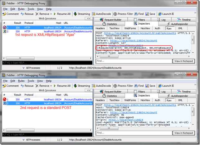Viewport: 200px width, 145px height.
Task: Select TextView inspector tab in top window
Action: (114, 28)
